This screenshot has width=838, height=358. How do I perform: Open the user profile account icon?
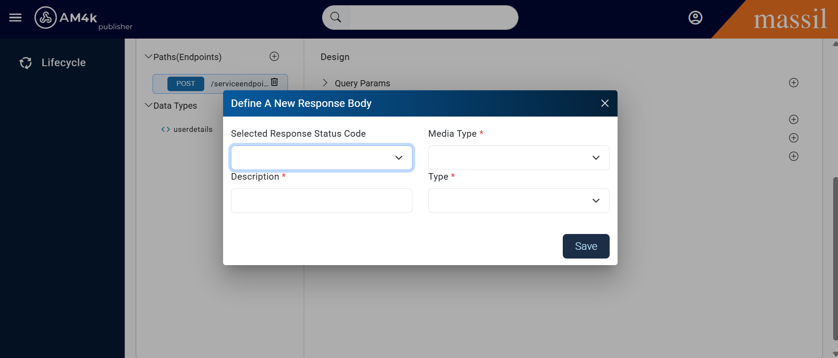point(695,18)
